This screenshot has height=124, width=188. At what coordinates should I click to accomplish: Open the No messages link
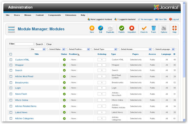coord(145,19)
